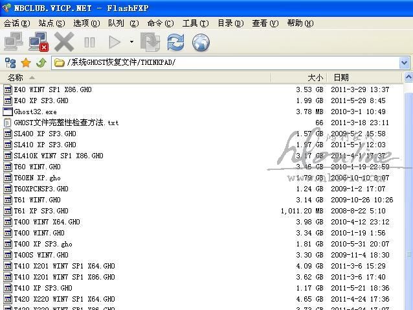Click the globe icon in the toolbar

pyautogui.click(x=201, y=43)
